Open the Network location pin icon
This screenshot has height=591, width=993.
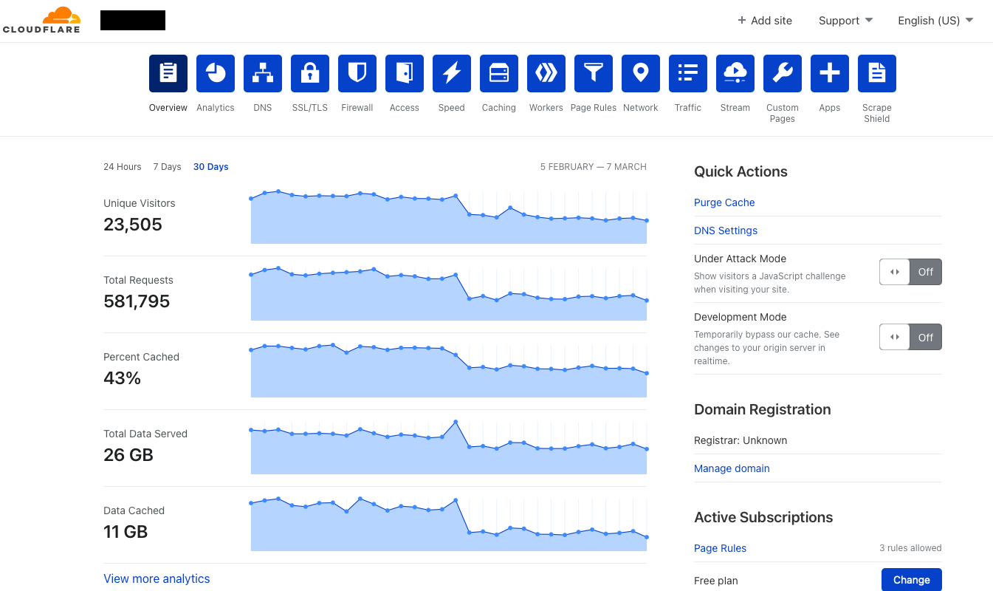click(641, 73)
